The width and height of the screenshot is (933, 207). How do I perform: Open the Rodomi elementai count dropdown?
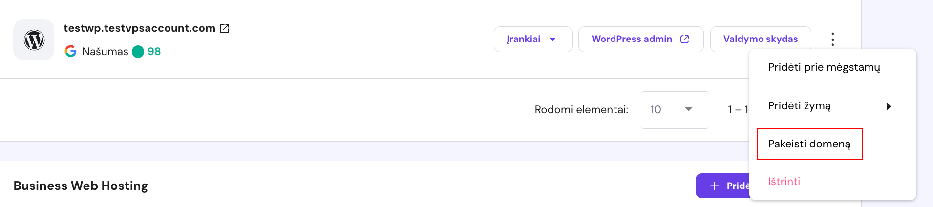(675, 110)
